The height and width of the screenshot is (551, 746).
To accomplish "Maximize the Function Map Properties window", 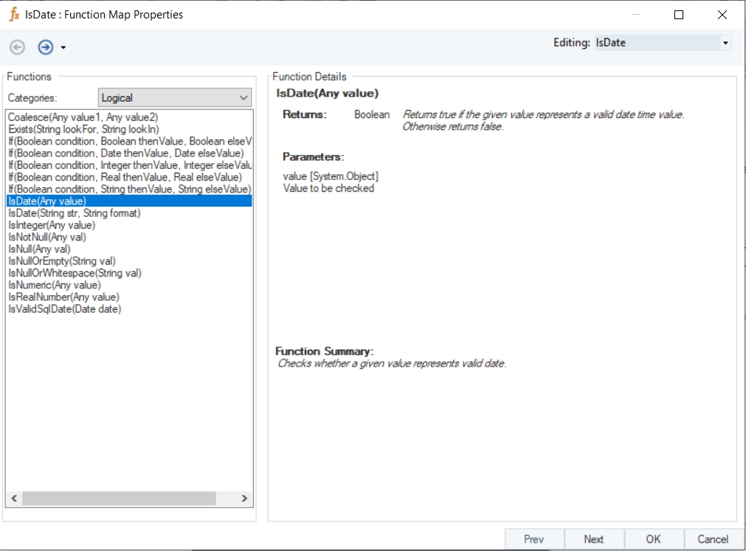I will click(x=679, y=15).
